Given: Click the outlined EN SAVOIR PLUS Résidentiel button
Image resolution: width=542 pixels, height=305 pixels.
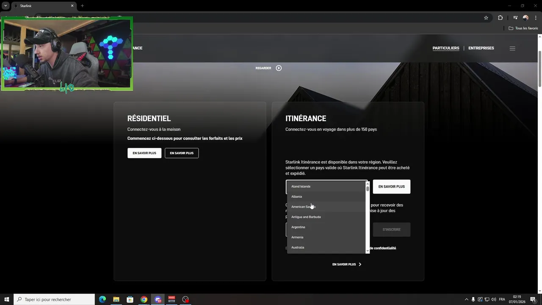Looking at the screenshot, I should tap(182, 153).
